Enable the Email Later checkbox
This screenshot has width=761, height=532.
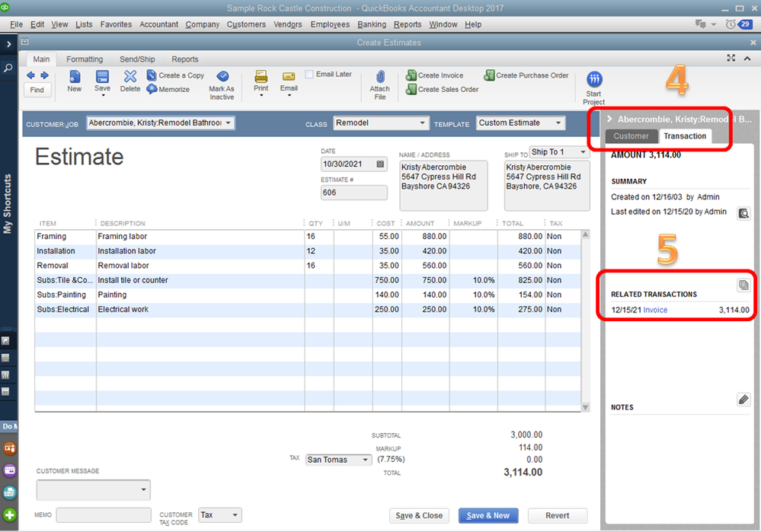[x=309, y=75]
